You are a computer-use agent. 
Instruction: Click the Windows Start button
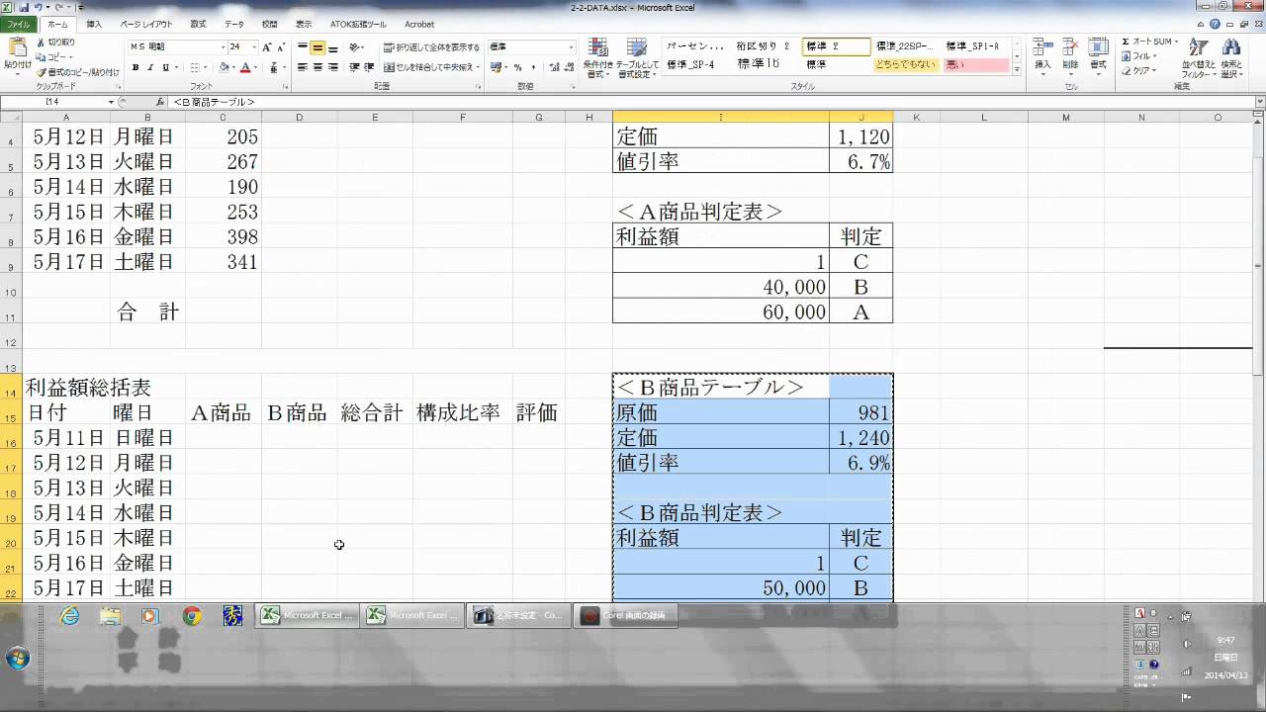pos(17,658)
